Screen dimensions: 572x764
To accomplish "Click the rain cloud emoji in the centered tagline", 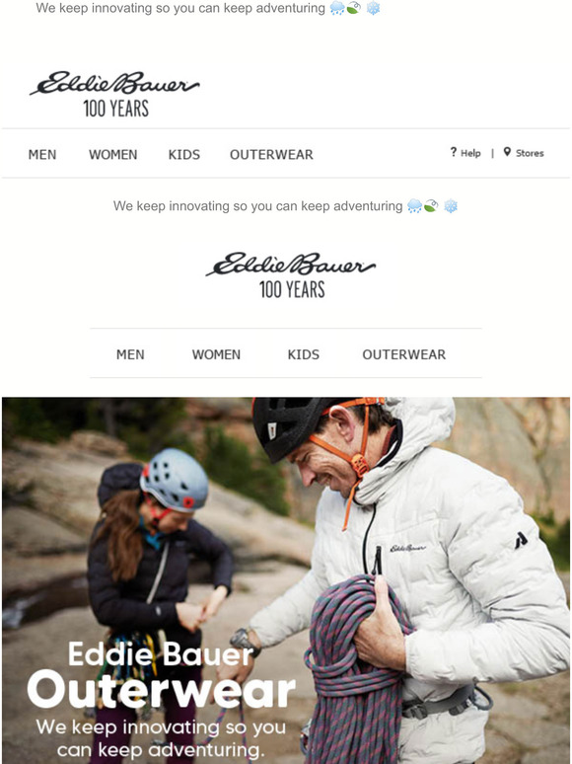I will pyautogui.click(x=414, y=206).
